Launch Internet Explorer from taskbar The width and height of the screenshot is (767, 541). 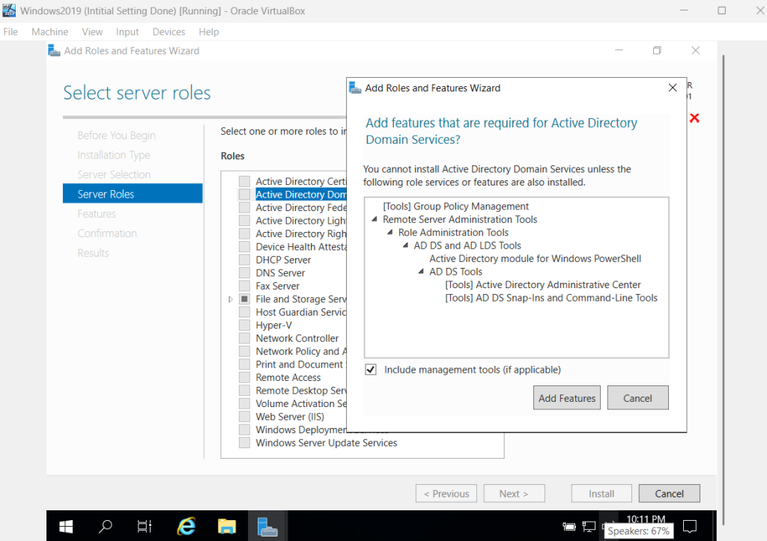[x=186, y=526]
